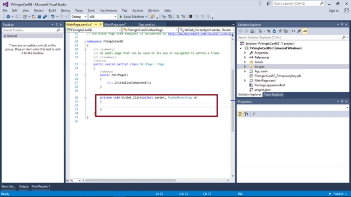Save the current file with the disk icon
Viewport: 351px width, 197px height.
tap(39, 17)
